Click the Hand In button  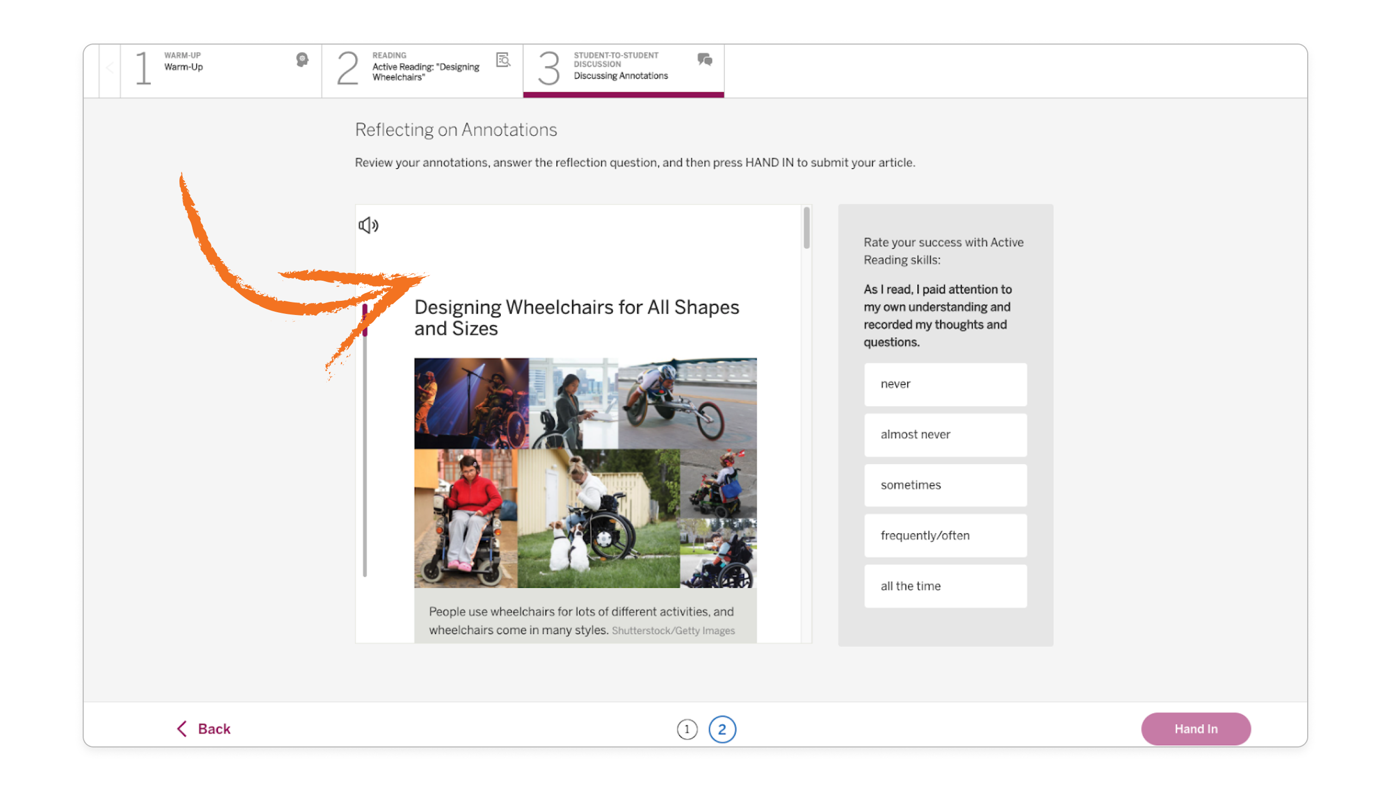[x=1195, y=728]
